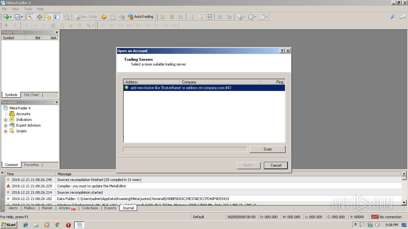Open the Profiles toolbar icon
Viewport: 408px width, 229px height.
pyautogui.click(x=17, y=17)
